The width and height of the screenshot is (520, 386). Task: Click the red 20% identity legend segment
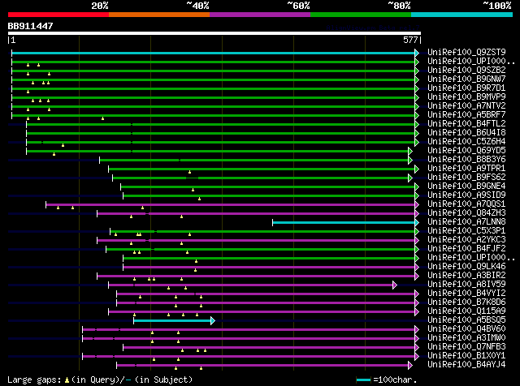tap(58, 15)
